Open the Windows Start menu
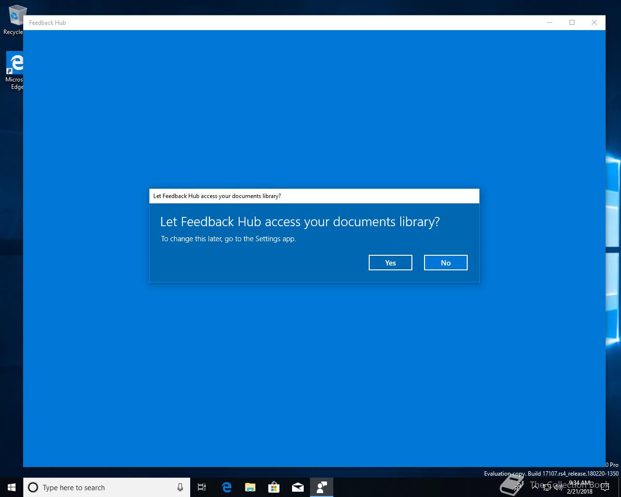The width and height of the screenshot is (621, 497). (x=12, y=487)
